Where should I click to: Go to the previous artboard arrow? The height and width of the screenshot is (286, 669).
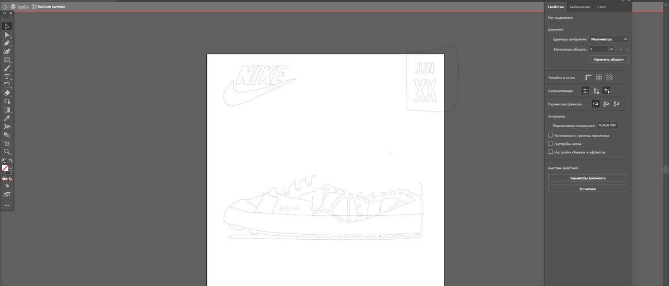pos(620,50)
